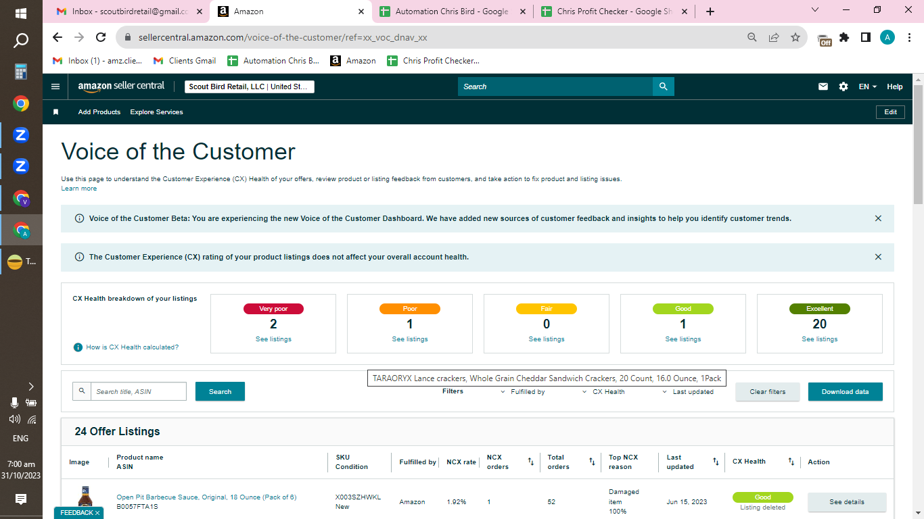Image resolution: width=924 pixels, height=519 pixels.
Task: Click the bookmark flag icon beside Add Products
Action: tap(56, 112)
